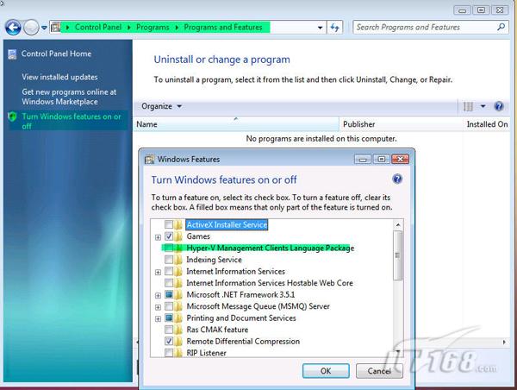Check Hyper-V Management Clients Language Package
The image size is (517, 390).
click(169, 248)
